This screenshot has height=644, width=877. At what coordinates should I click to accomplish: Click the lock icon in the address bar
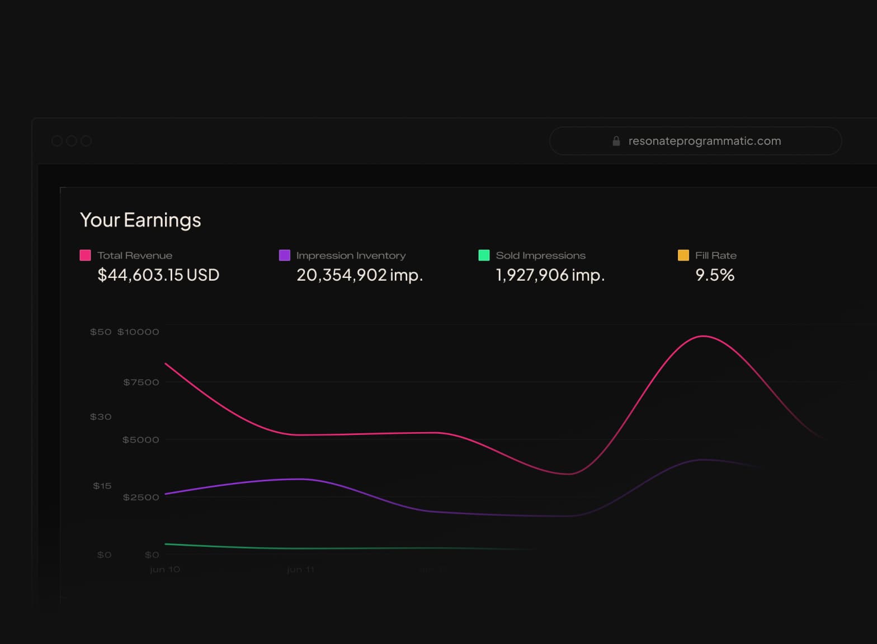(616, 141)
